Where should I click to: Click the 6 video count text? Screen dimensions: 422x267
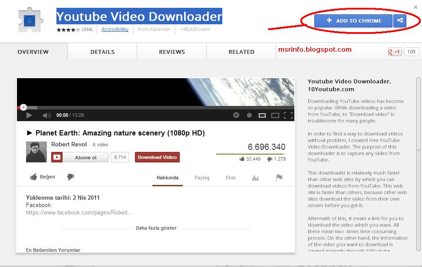(100, 145)
